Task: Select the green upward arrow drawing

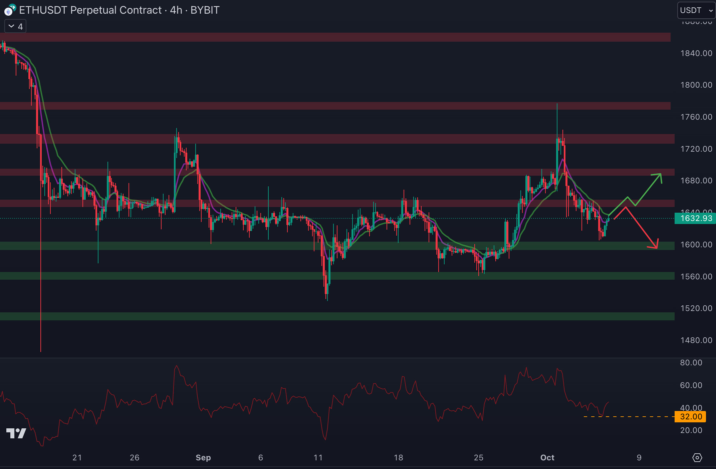Action: [x=648, y=191]
